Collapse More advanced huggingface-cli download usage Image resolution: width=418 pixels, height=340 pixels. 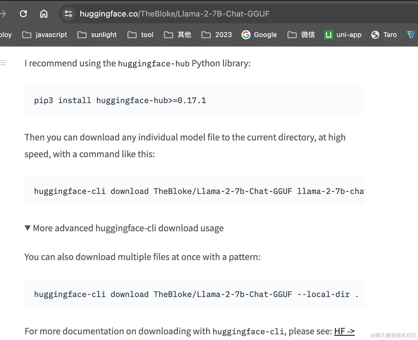[124, 228]
